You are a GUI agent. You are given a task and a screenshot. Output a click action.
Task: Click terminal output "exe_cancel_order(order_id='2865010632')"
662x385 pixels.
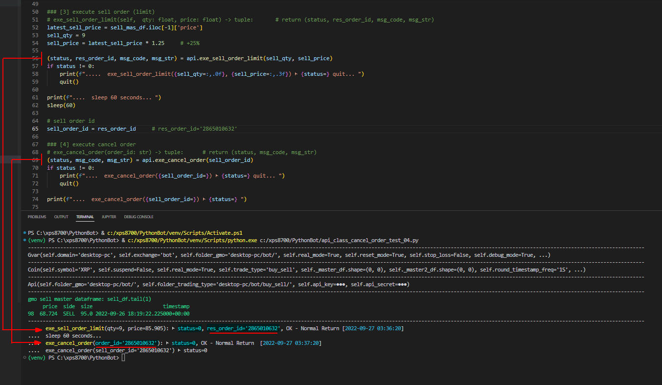click(x=103, y=343)
